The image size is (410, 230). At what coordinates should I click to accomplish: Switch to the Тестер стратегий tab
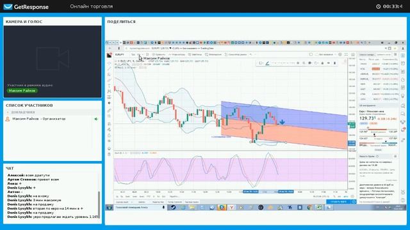[x=175, y=202]
